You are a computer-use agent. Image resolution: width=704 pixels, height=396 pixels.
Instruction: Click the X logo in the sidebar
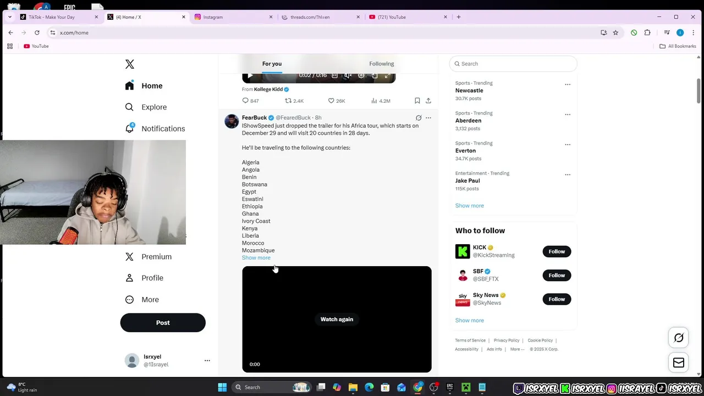tap(130, 64)
